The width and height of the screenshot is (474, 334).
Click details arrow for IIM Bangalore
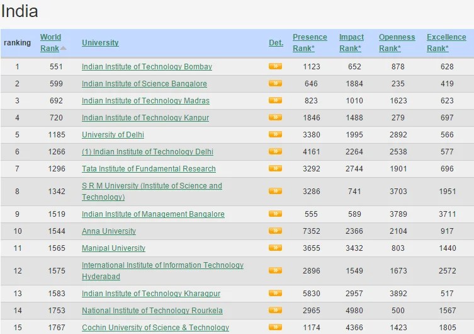point(275,214)
